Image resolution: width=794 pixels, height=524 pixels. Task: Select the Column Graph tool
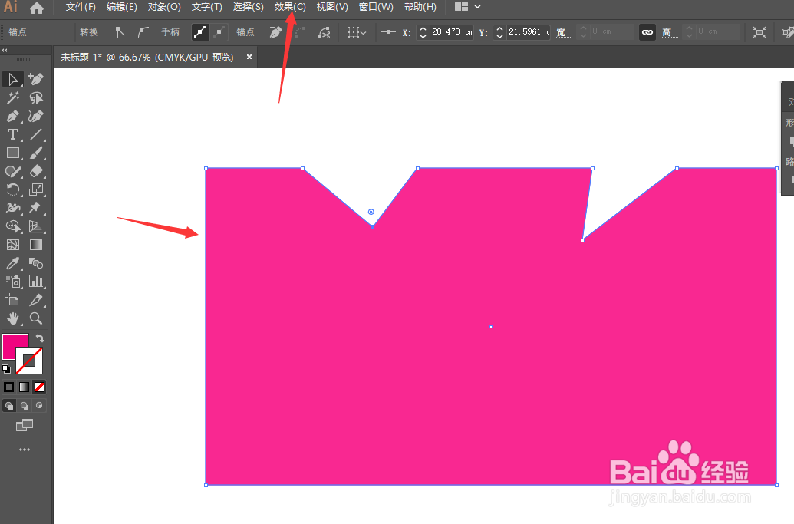tap(35, 282)
